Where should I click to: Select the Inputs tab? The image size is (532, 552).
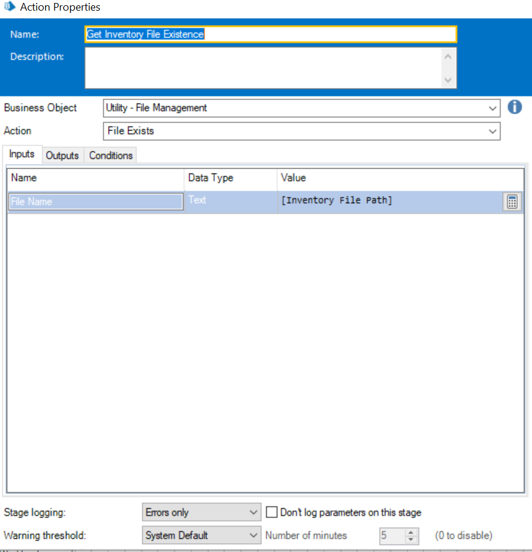click(x=22, y=154)
